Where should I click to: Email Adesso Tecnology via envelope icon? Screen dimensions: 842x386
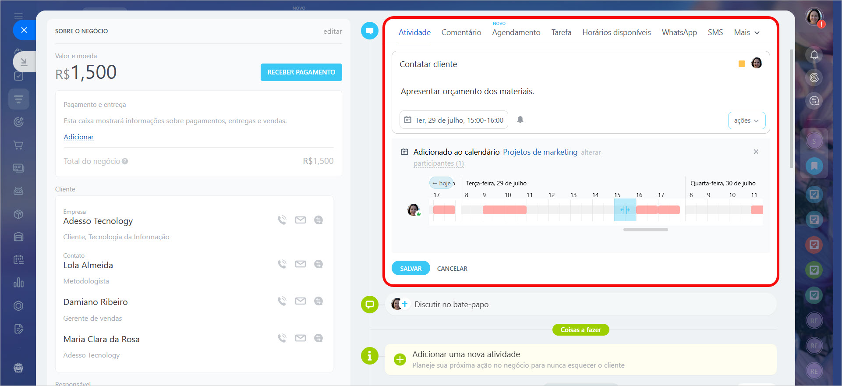pos(301,220)
